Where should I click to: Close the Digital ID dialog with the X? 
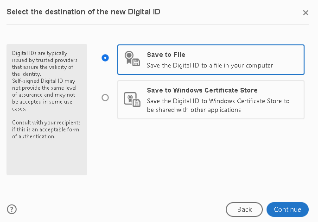305,13
